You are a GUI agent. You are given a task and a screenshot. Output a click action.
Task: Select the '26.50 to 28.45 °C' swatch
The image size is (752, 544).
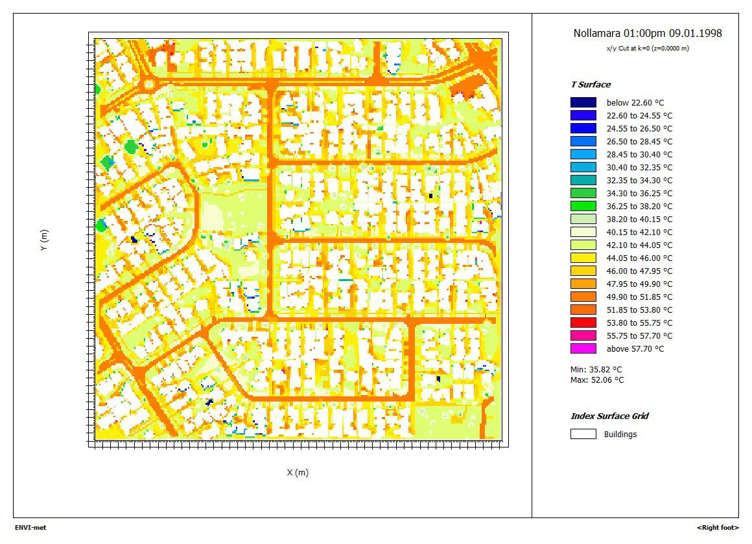pos(583,141)
